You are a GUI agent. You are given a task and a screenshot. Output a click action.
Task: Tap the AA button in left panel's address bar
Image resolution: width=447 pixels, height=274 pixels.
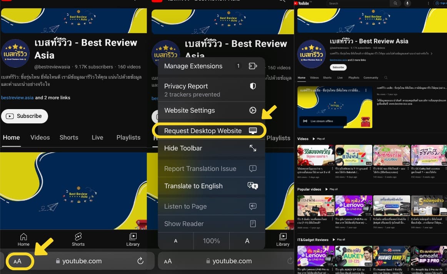[x=17, y=261]
